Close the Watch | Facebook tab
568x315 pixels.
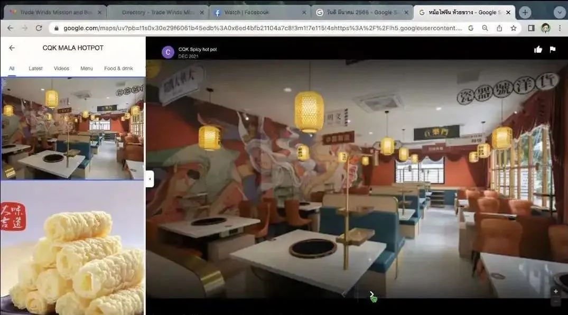tap(304, 12)
